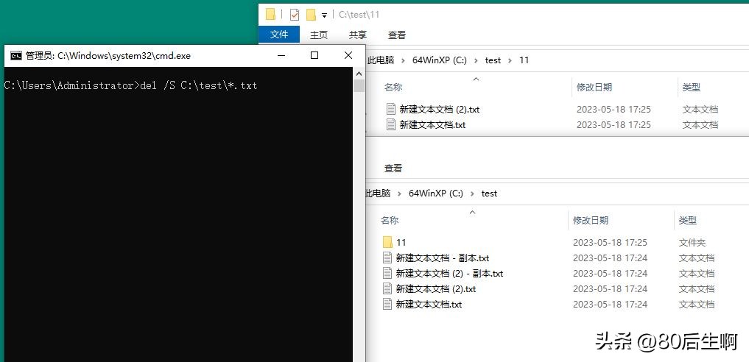
Task: Sort by 修改日期 column in folder 11 window
Action: point(594,88)
